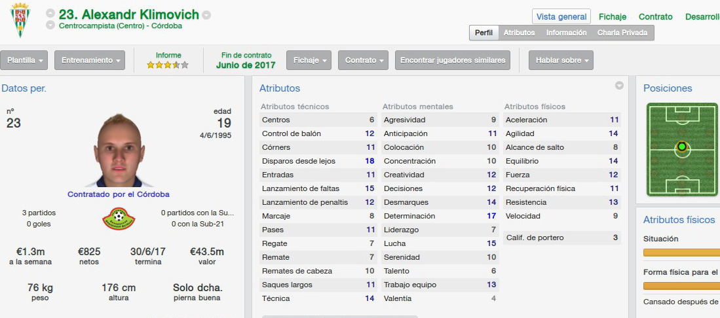Image resolution: width=720 pixels, height=318 pixels.
Task: Open the Plantilla dropdown
Action: point(27,60)
